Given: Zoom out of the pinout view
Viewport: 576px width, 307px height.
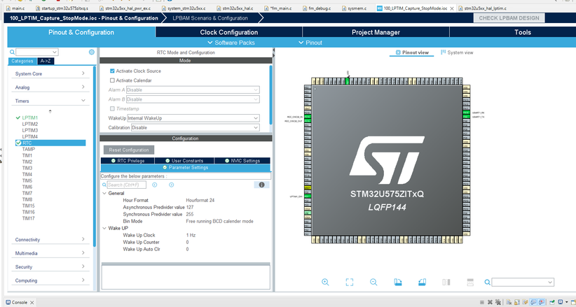Looking at the screenshot, I should tap(373, 282).
